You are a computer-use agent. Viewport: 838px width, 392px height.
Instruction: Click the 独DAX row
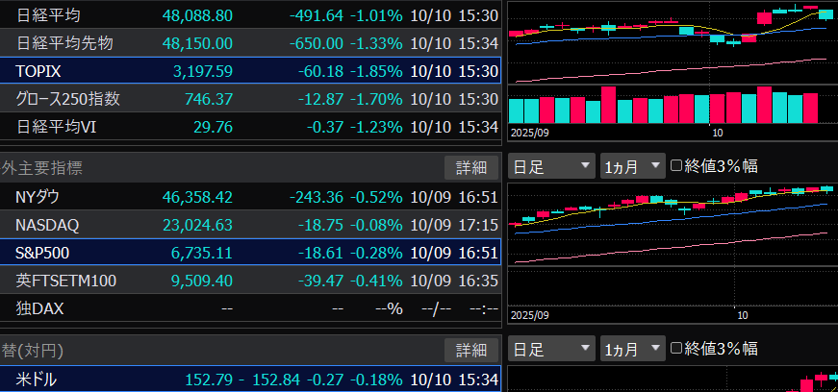pyautogui.click(x=250, y=308)
